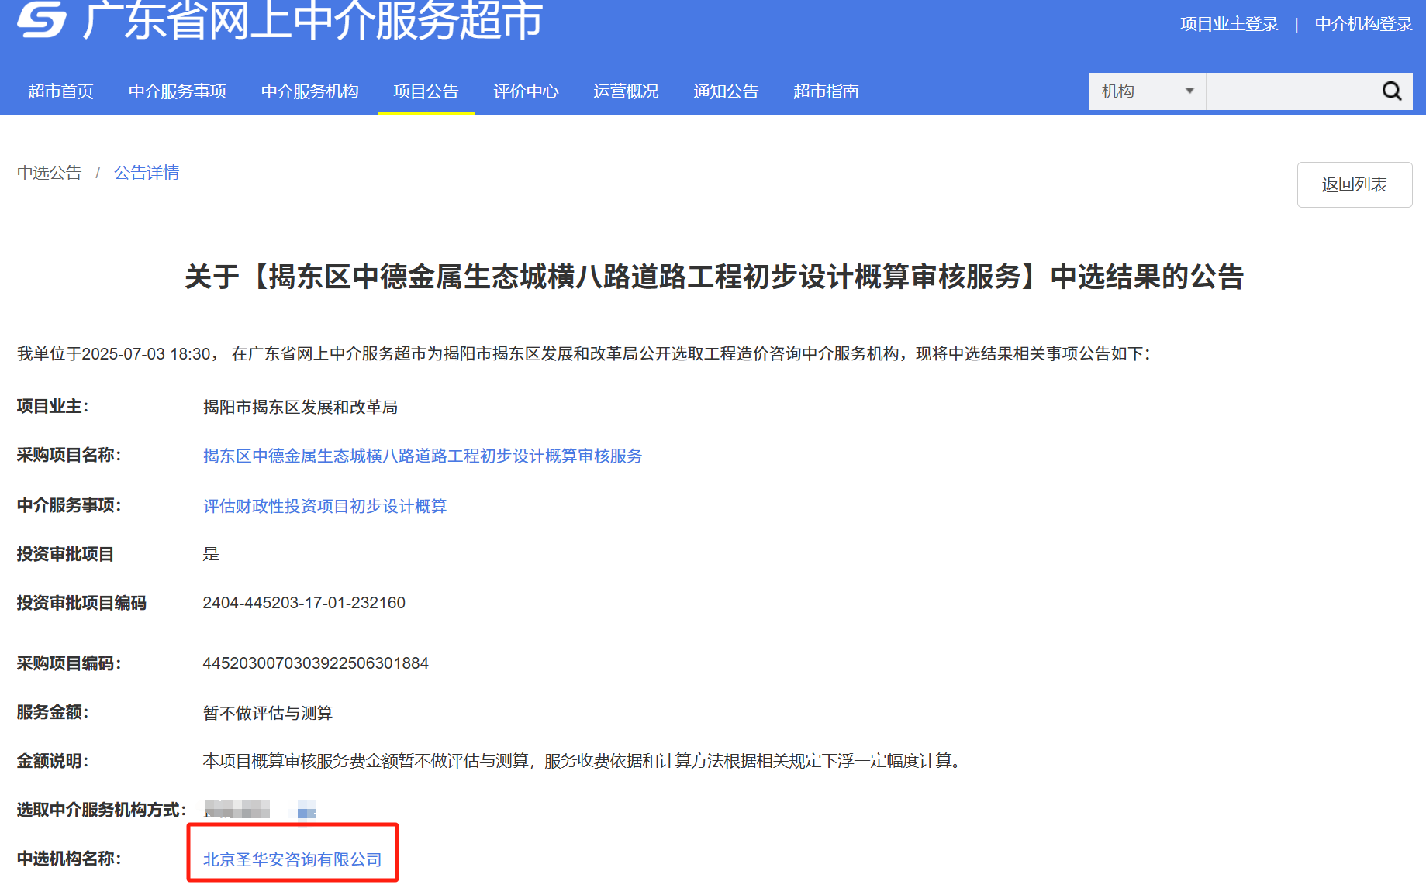Click the search magnifier icon

1392,91
